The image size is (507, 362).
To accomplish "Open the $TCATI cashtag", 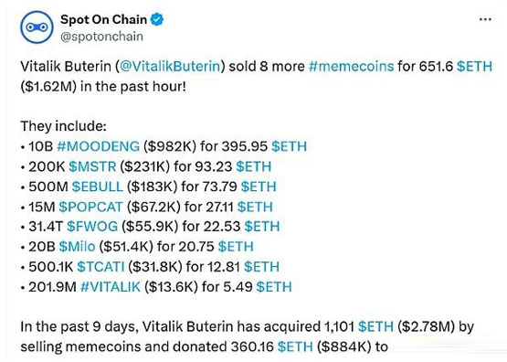I will click(100, 267).
